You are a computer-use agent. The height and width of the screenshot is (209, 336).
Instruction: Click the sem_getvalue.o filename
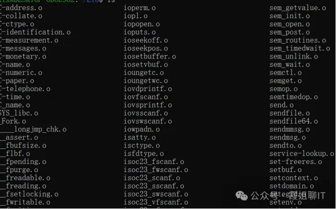pos(298,8)
